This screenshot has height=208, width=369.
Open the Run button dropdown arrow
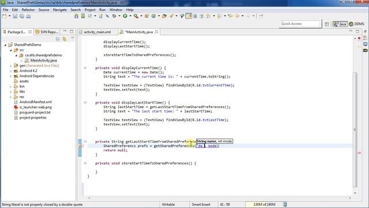tap(130, 16)
